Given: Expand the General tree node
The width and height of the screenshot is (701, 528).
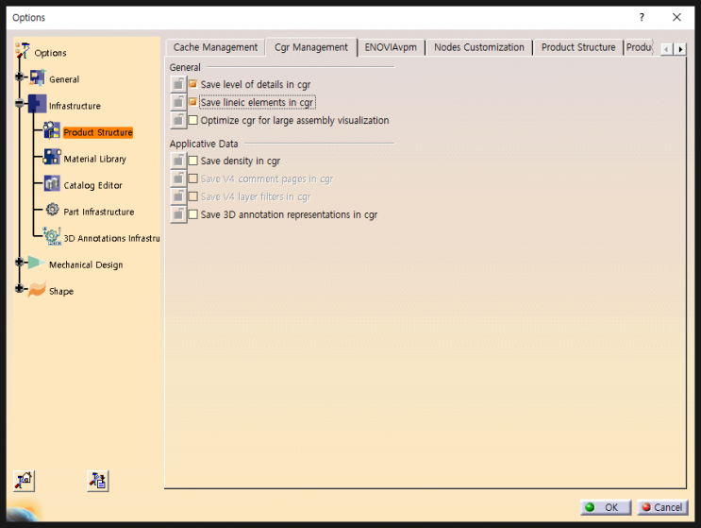Looking at the screenshot, I should tap(19, 77).
